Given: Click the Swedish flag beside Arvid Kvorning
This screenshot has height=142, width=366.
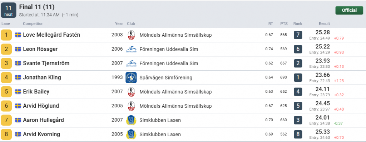Looking at the screenshot, I should coord(18,134).
